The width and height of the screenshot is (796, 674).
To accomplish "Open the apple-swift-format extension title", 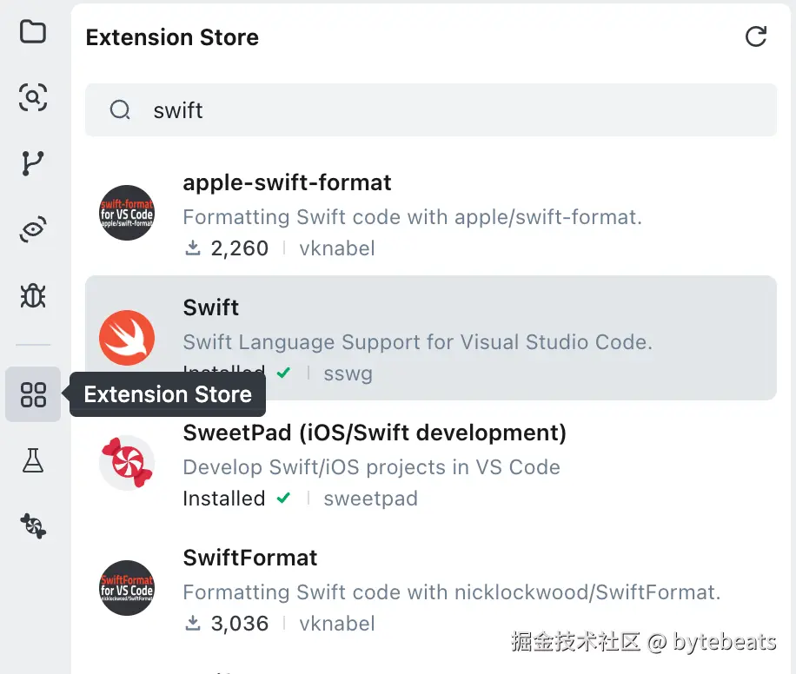I will pos(287,182).
